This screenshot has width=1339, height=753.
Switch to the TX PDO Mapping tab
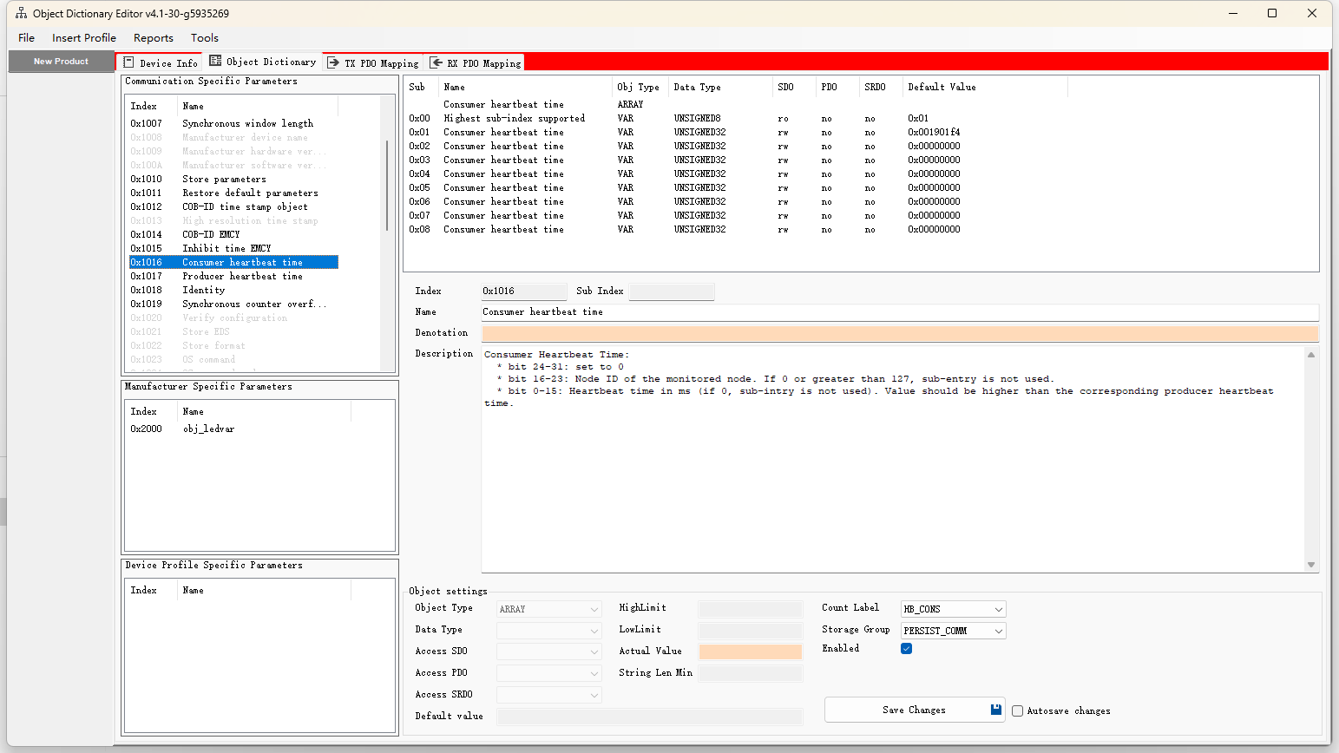click(373, 62)
